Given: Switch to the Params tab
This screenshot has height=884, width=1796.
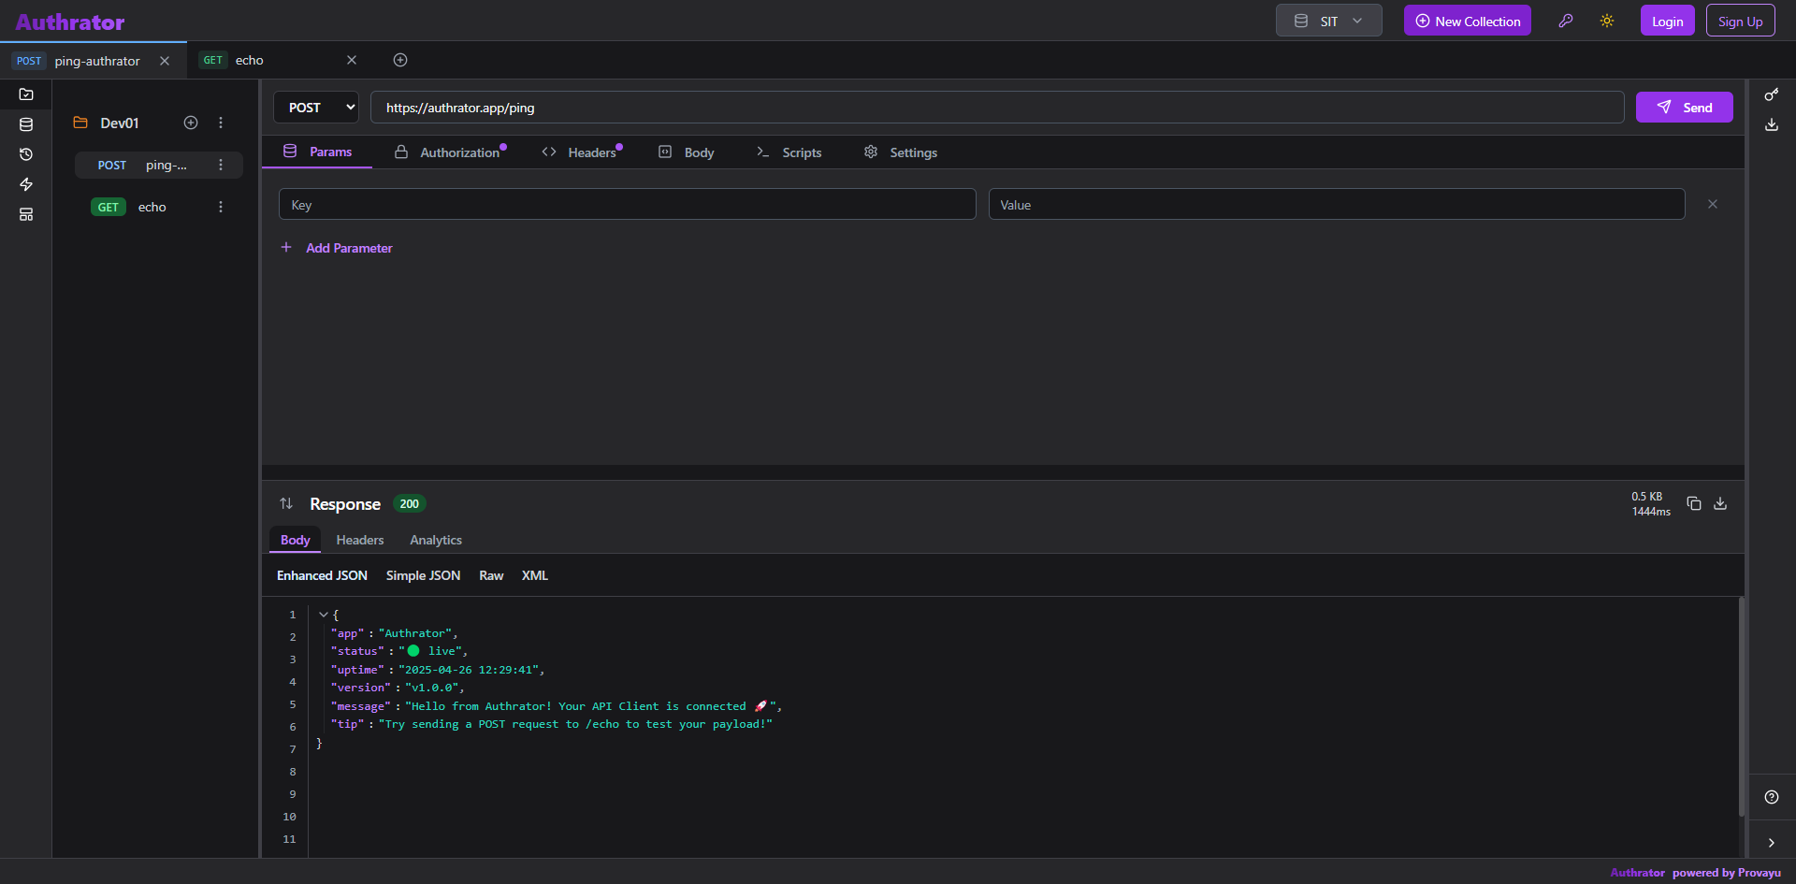Looking at the screenshot, I should (x=317, y=152).
